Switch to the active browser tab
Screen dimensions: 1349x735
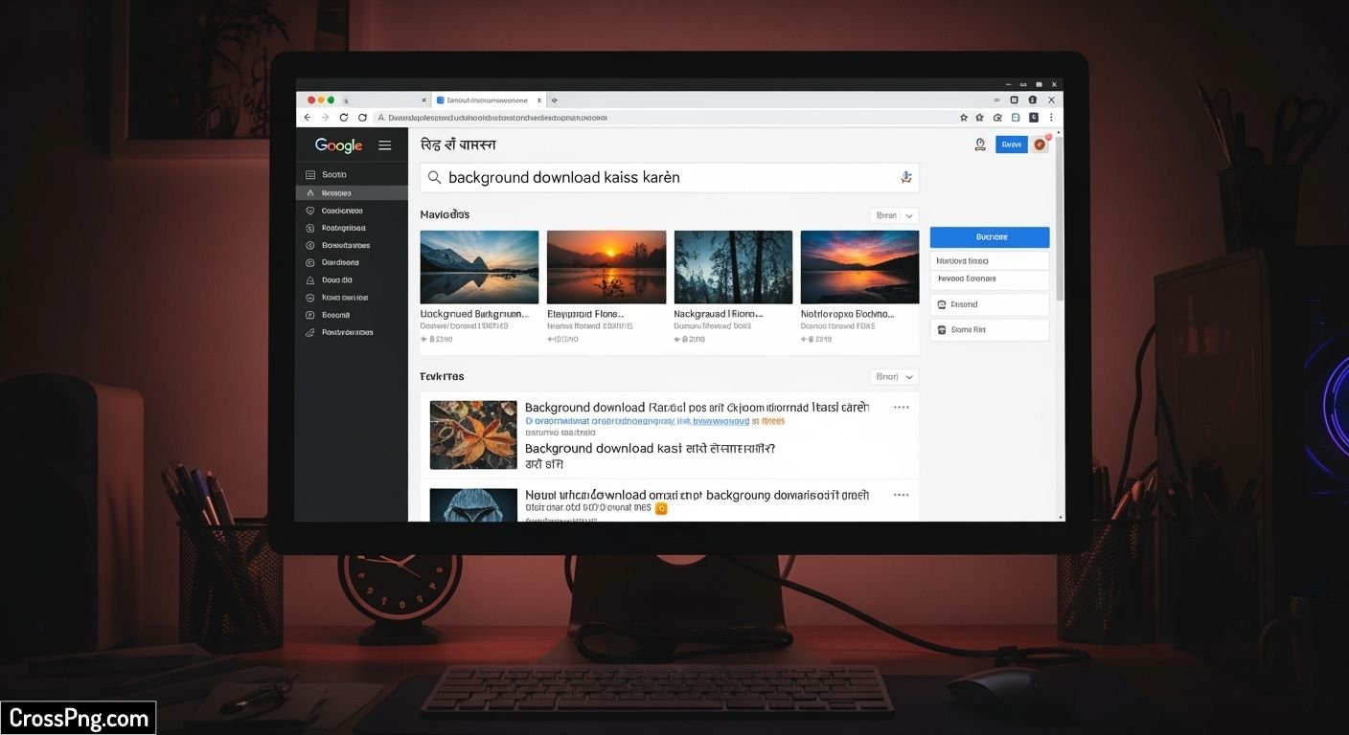coord(489,100)
